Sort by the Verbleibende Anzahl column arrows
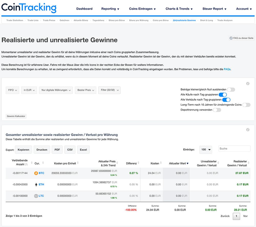 click(x=31, y=163)
